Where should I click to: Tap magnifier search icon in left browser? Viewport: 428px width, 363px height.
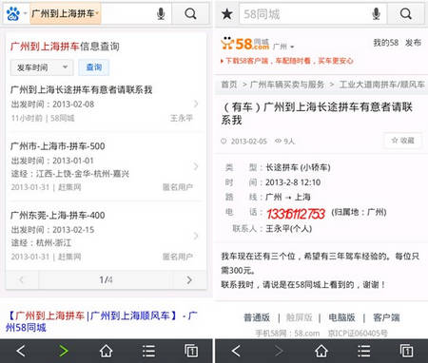[190, 14]
